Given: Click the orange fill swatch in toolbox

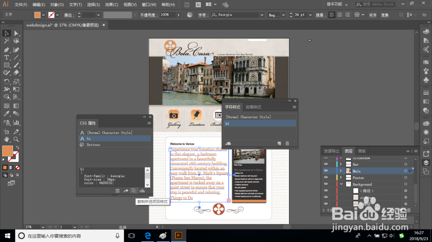Looking at the screenshot, I should click(7, 151).
